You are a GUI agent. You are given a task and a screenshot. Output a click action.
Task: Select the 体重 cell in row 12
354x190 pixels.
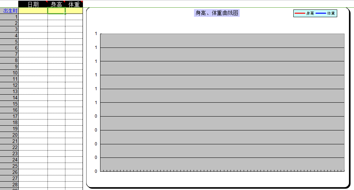tap(74, 85)
